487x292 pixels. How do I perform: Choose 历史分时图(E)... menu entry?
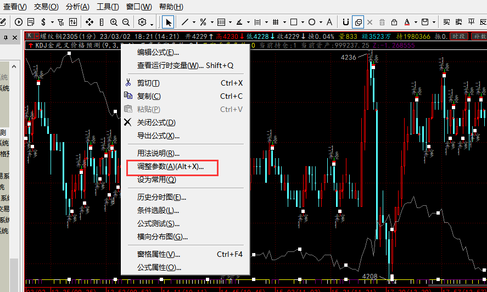tap(186, 197)
